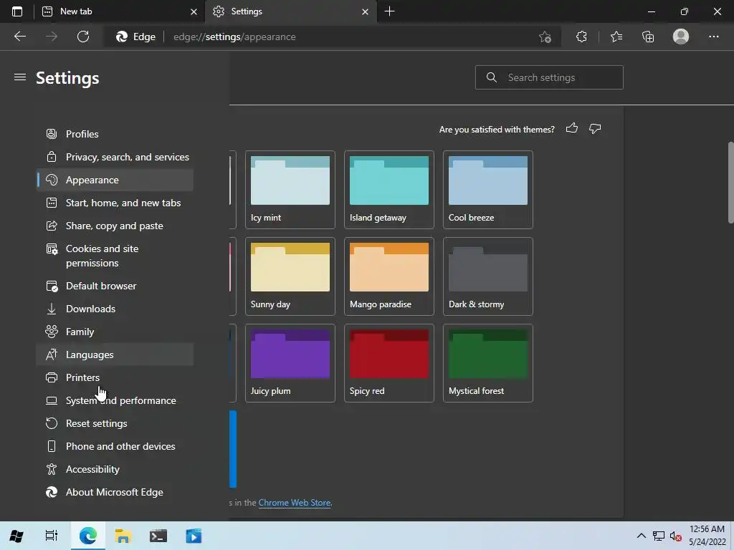This screenshot has height=550, width=734.
Task: Open the Favorites star list icon
Action: tap(616, 37)
